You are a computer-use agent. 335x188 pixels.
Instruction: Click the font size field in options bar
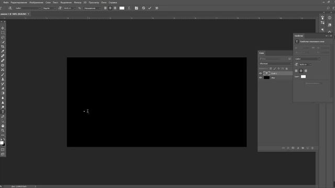69,8
